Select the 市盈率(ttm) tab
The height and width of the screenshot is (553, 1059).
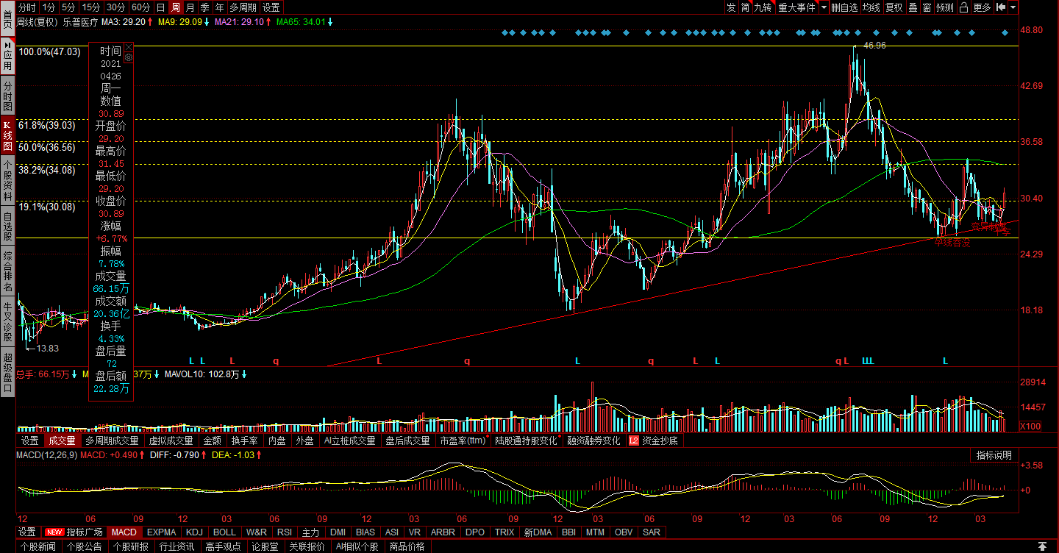click(463, 440)
